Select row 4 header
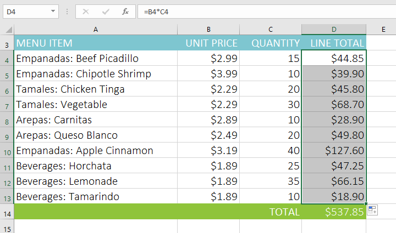The width and height of the screenshot is (396, 233). [x=8, y=59]
